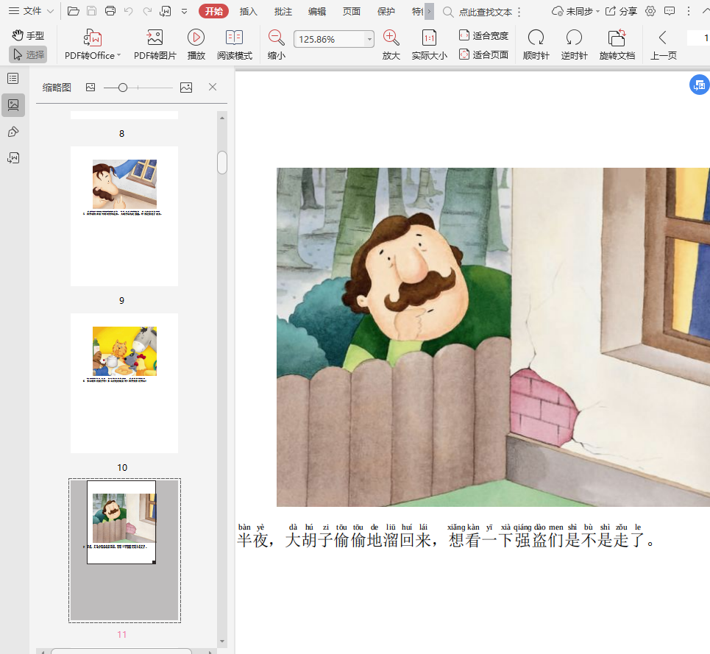
Task: Open the zoom percentage dropdown
Action: tap(369, 40)
